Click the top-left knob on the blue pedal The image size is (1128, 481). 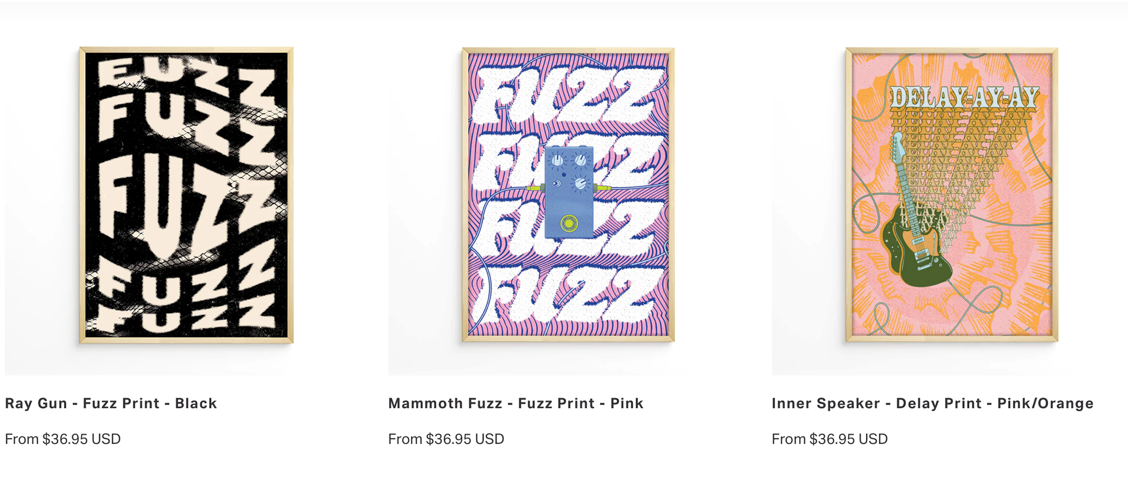pos(556,160)
